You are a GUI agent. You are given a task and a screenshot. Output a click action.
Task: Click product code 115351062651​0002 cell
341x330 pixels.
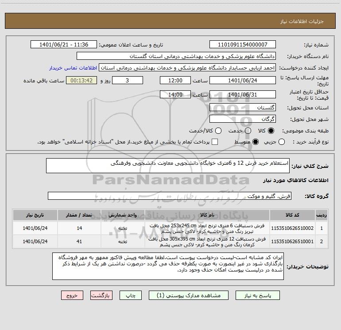pyautogui.click(x=292, y=228)
